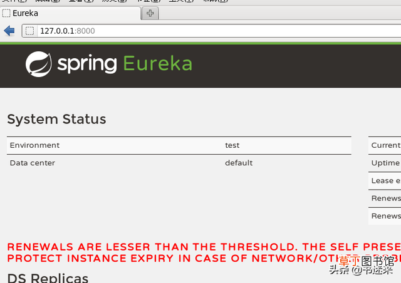This screenshot has width=401, height=283.
Task: Open a new tab with plus button
Action: click(150, 13)
